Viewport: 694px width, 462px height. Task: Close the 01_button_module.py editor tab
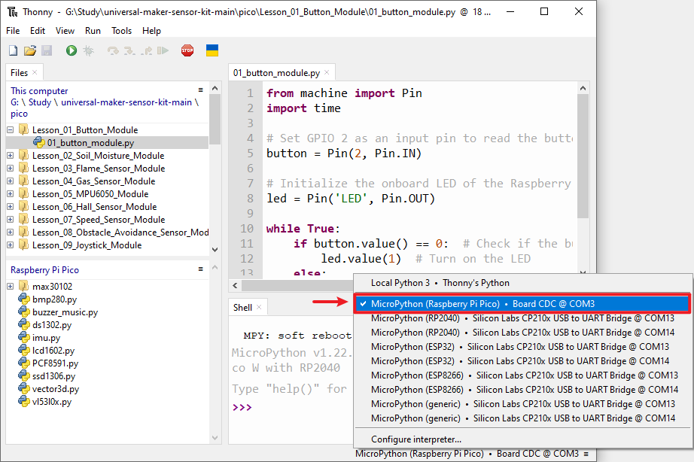click(x=327, y=72)
